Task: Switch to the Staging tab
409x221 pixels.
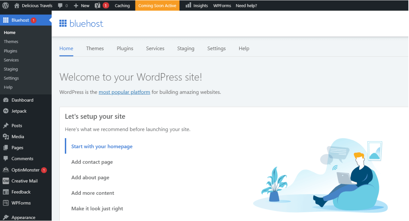Action: click(x=186, y=48)
